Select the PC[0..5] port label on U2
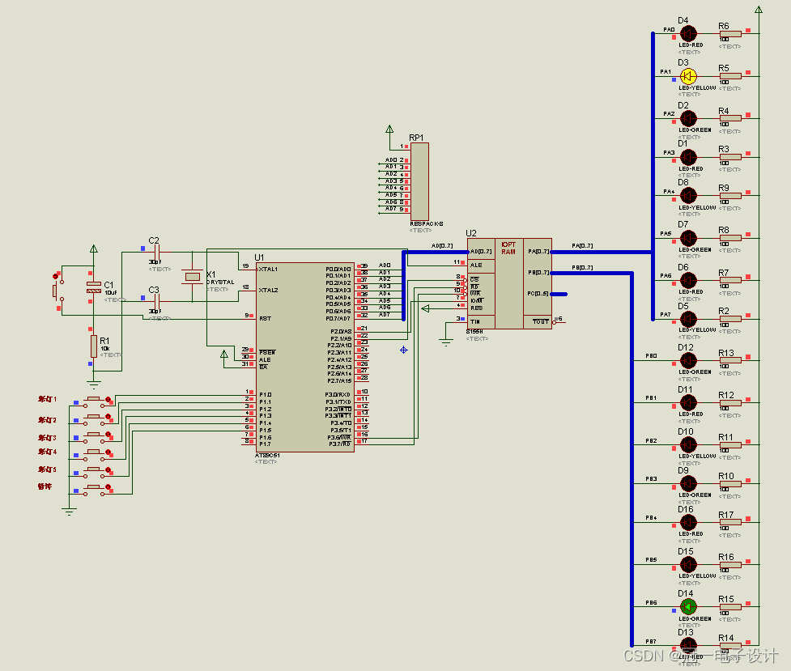 [x=538, y=294]
